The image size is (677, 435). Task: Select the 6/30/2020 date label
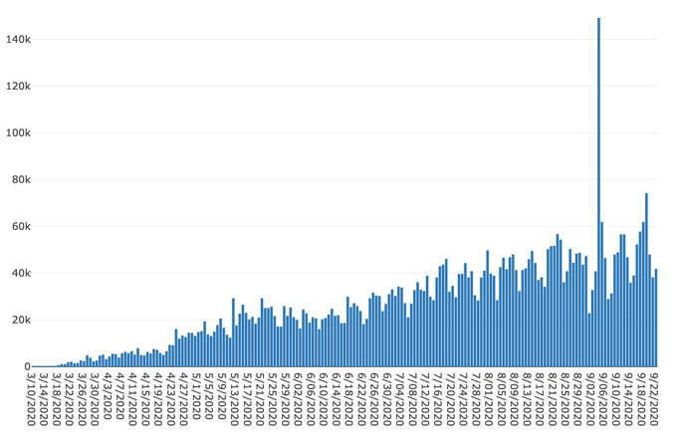[x=387, y=398]
